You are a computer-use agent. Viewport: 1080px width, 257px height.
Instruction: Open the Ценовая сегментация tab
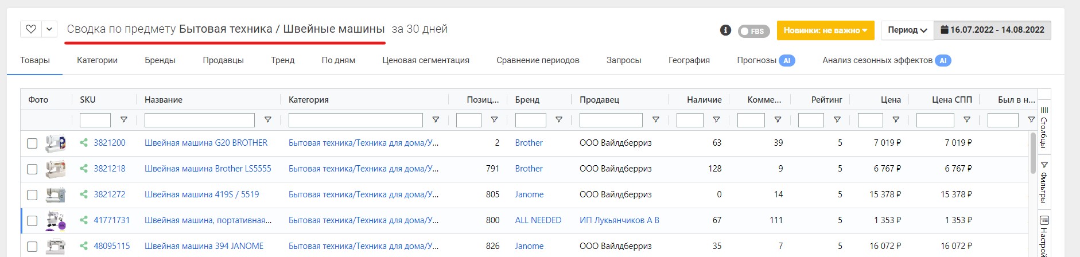[426, 60]
